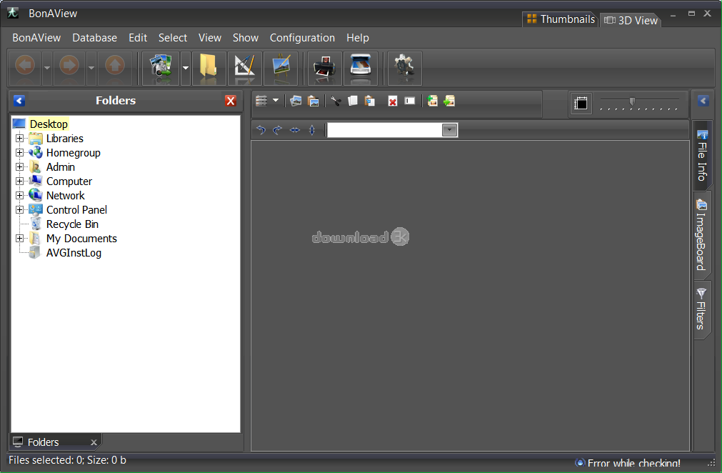Copy using the blank pages icon

pos(353,101)
